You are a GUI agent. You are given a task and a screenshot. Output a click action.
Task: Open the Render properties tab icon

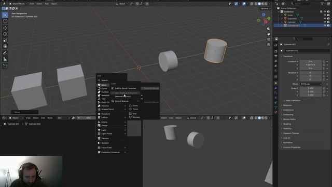[275, 51]
